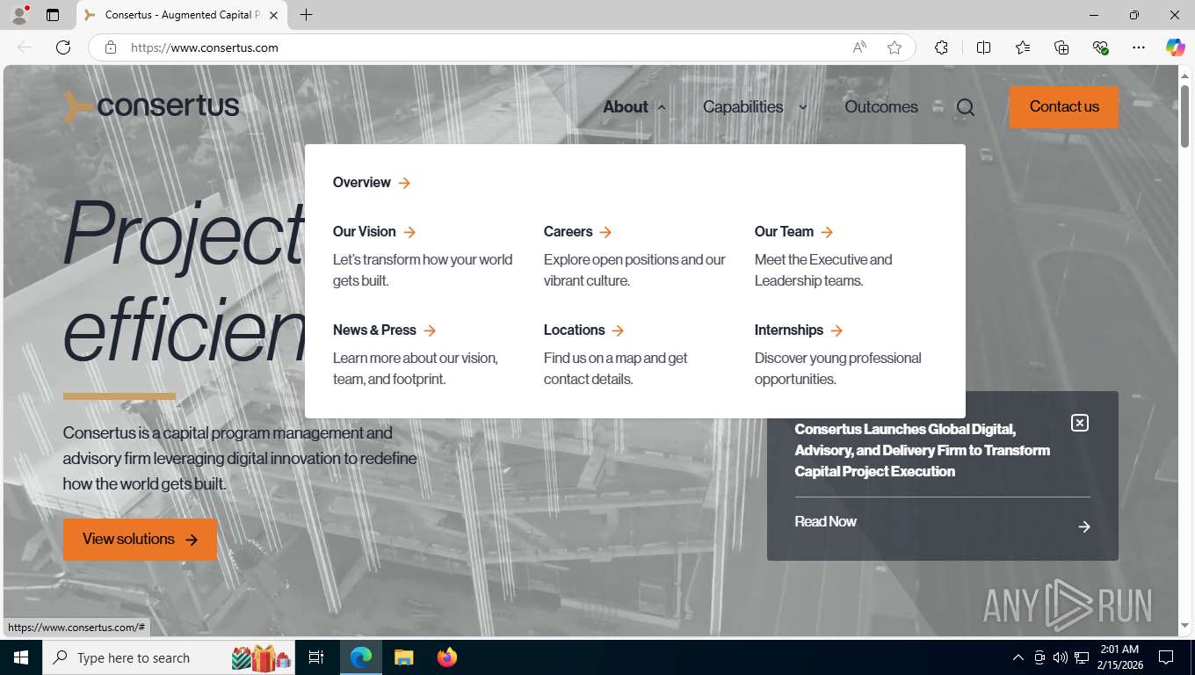This screenshot has width=1195, height=675.
Task: View site information lock icon
Action: [x=111, y=47]
